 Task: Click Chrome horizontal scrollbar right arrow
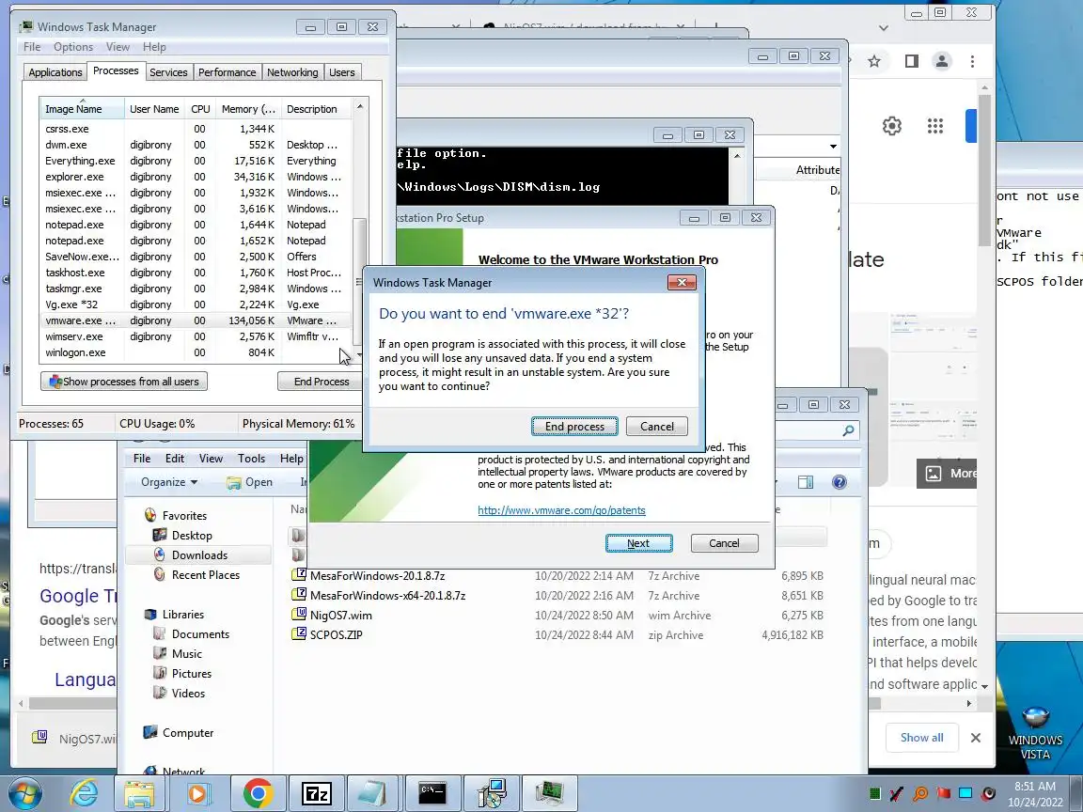(969, 704)
